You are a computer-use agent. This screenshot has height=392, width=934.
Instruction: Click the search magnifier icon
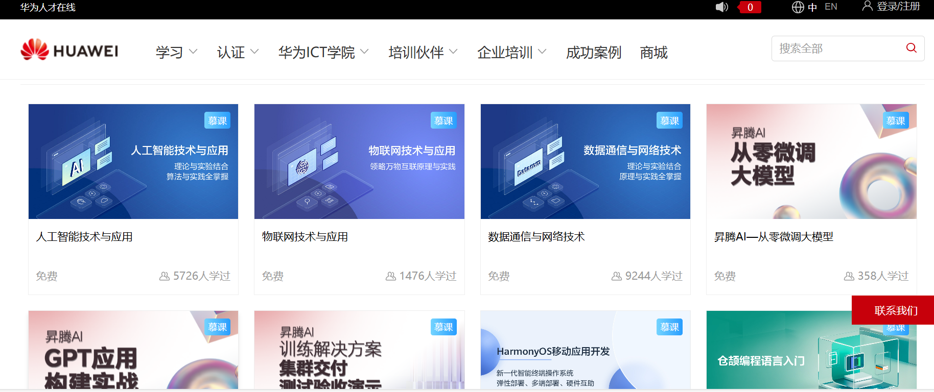point(911,48)
